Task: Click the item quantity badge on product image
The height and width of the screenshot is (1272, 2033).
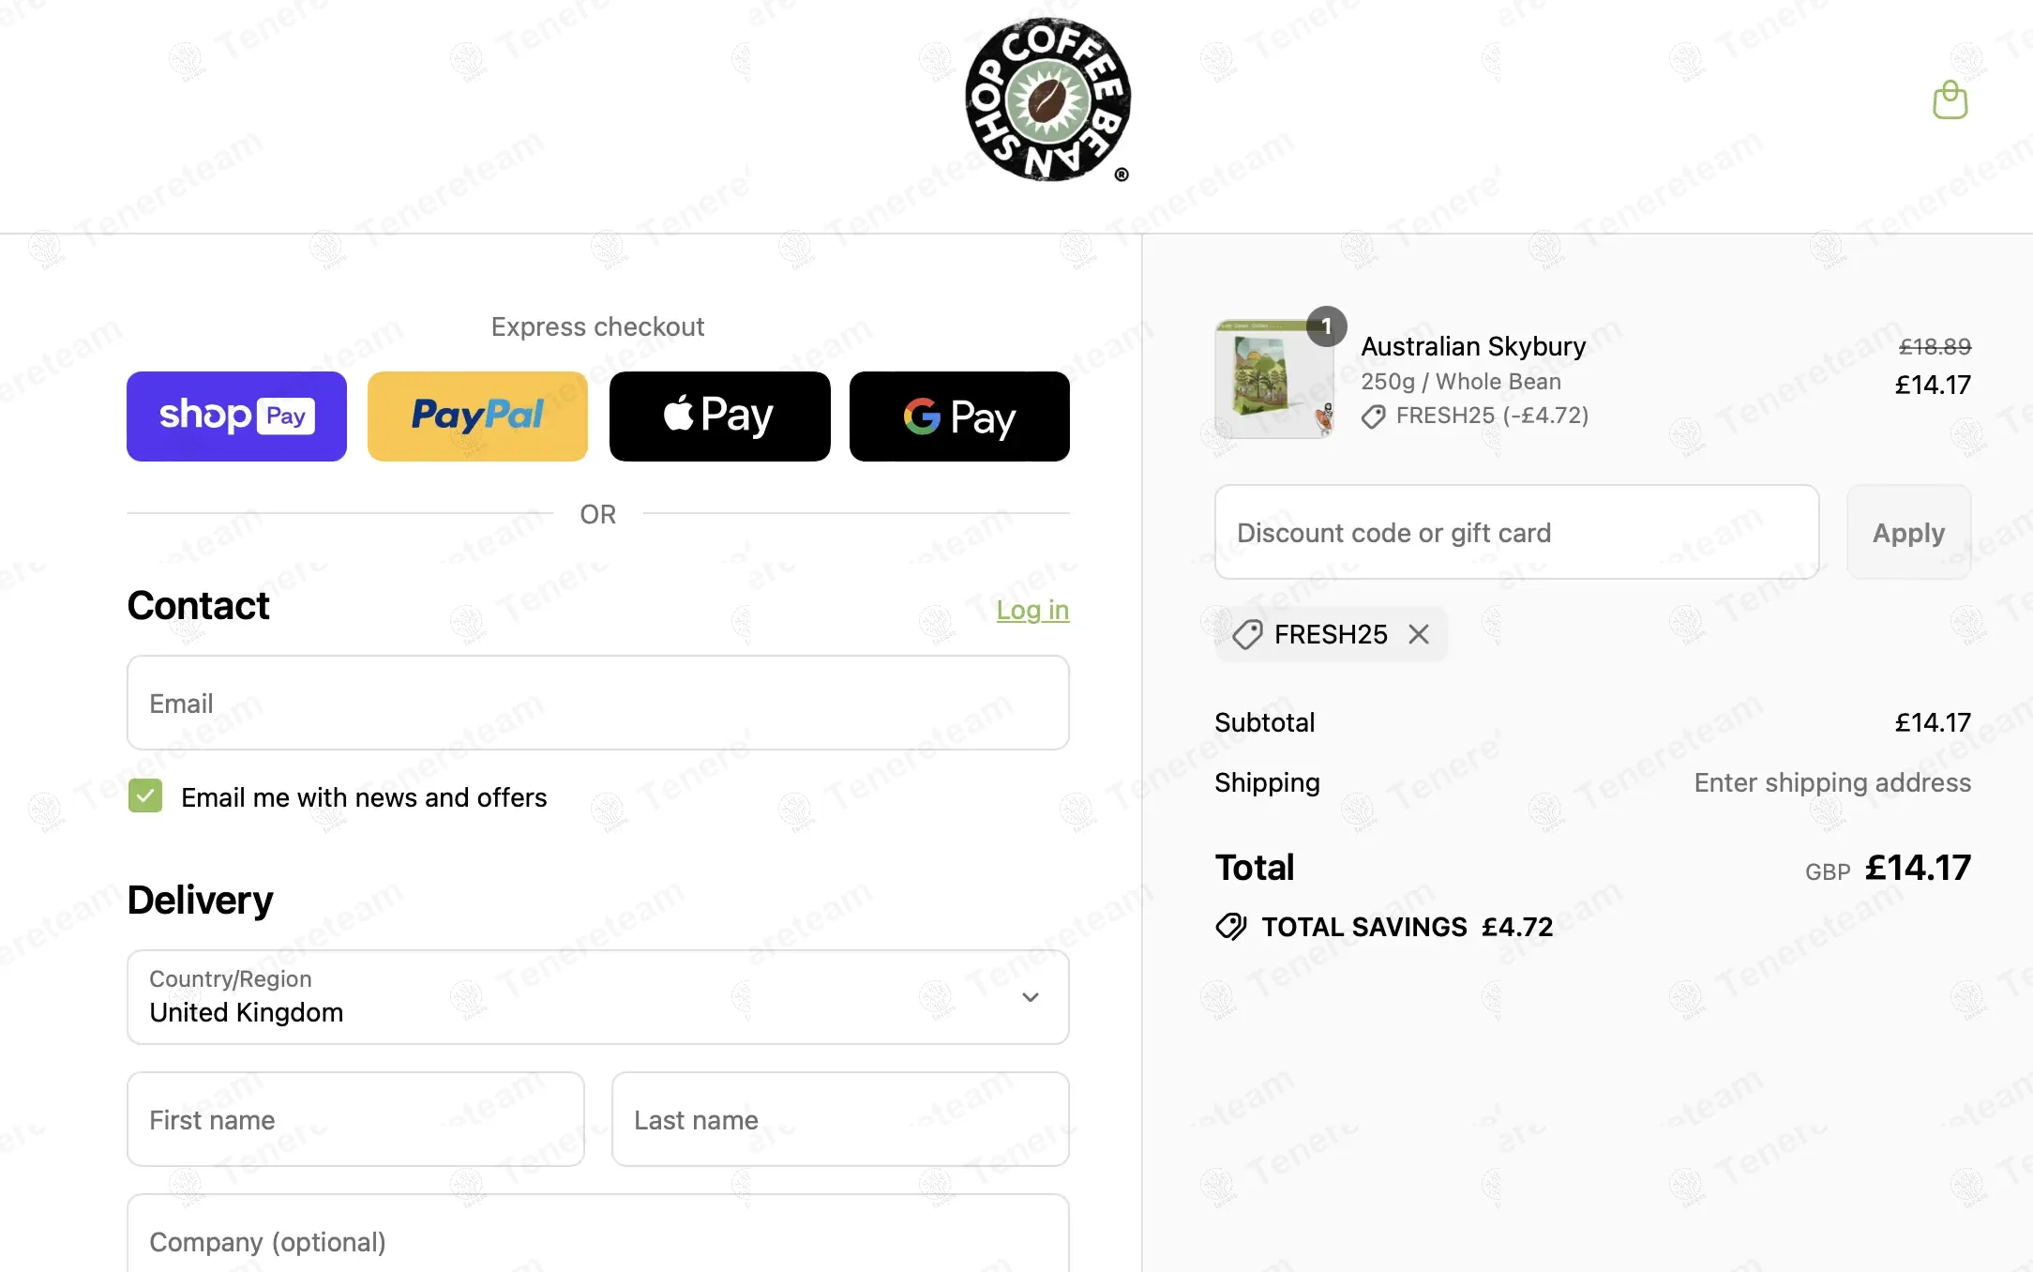Action: coord(1326,326)
